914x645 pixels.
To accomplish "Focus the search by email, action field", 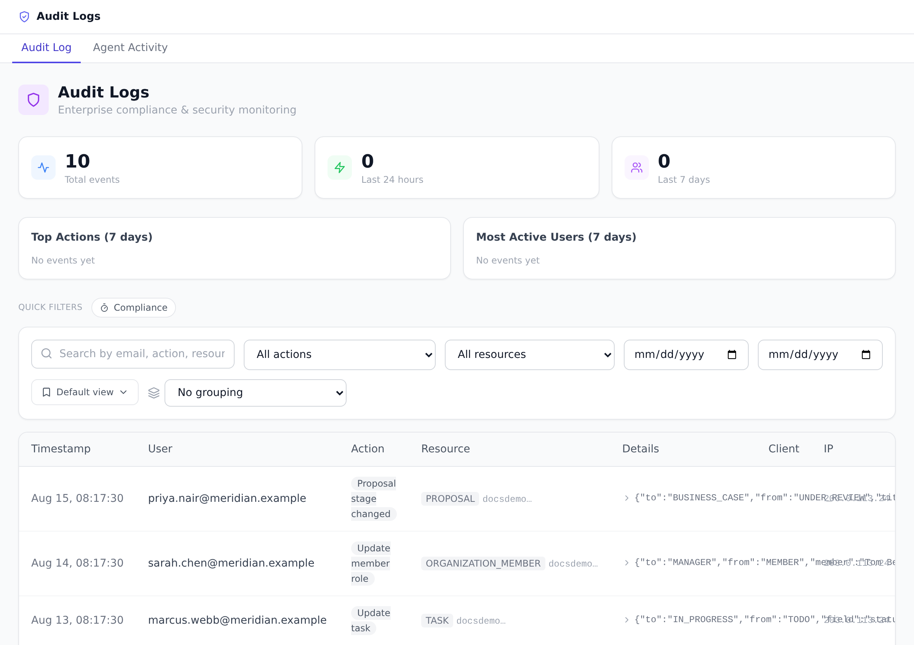I will [133, 354].
